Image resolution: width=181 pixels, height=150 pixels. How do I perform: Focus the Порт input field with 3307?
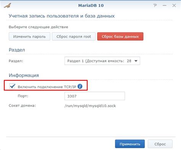tap(95, 96)
